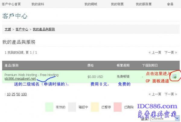Viewport: 181px width, 122px height.
Task: Click 下一頁 above the table
Action: 170,53
